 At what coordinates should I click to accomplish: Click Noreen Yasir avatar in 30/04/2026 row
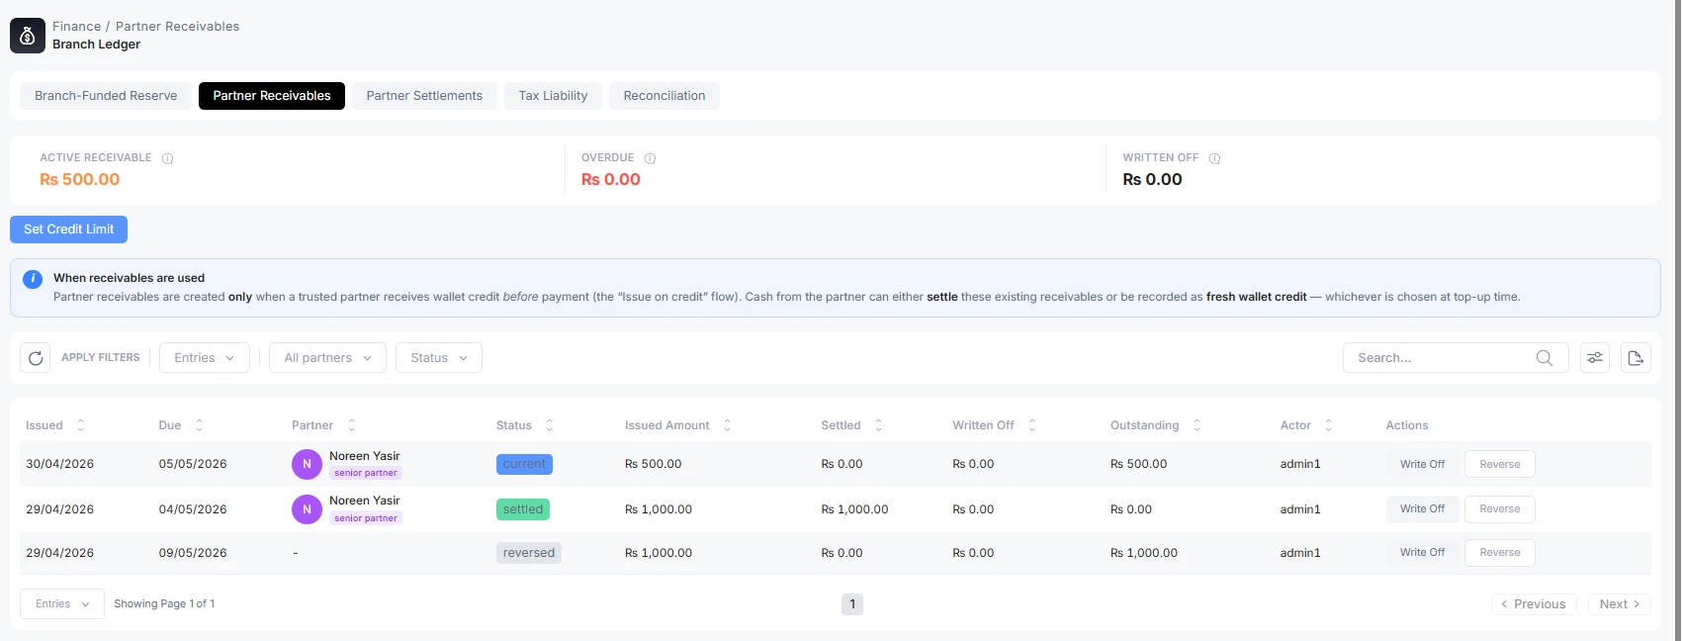pos(307,464)
